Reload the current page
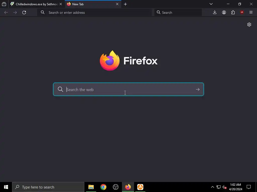Screen dimensions: 257x192 24,12
